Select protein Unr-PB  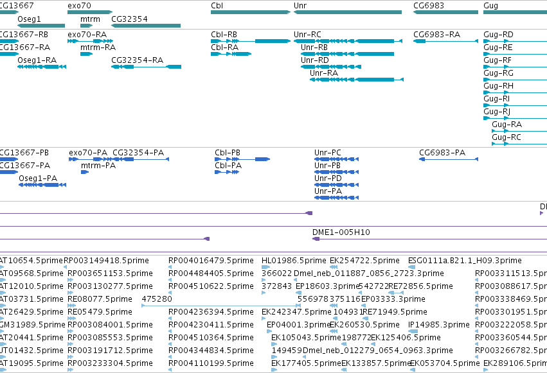(336, 172)
